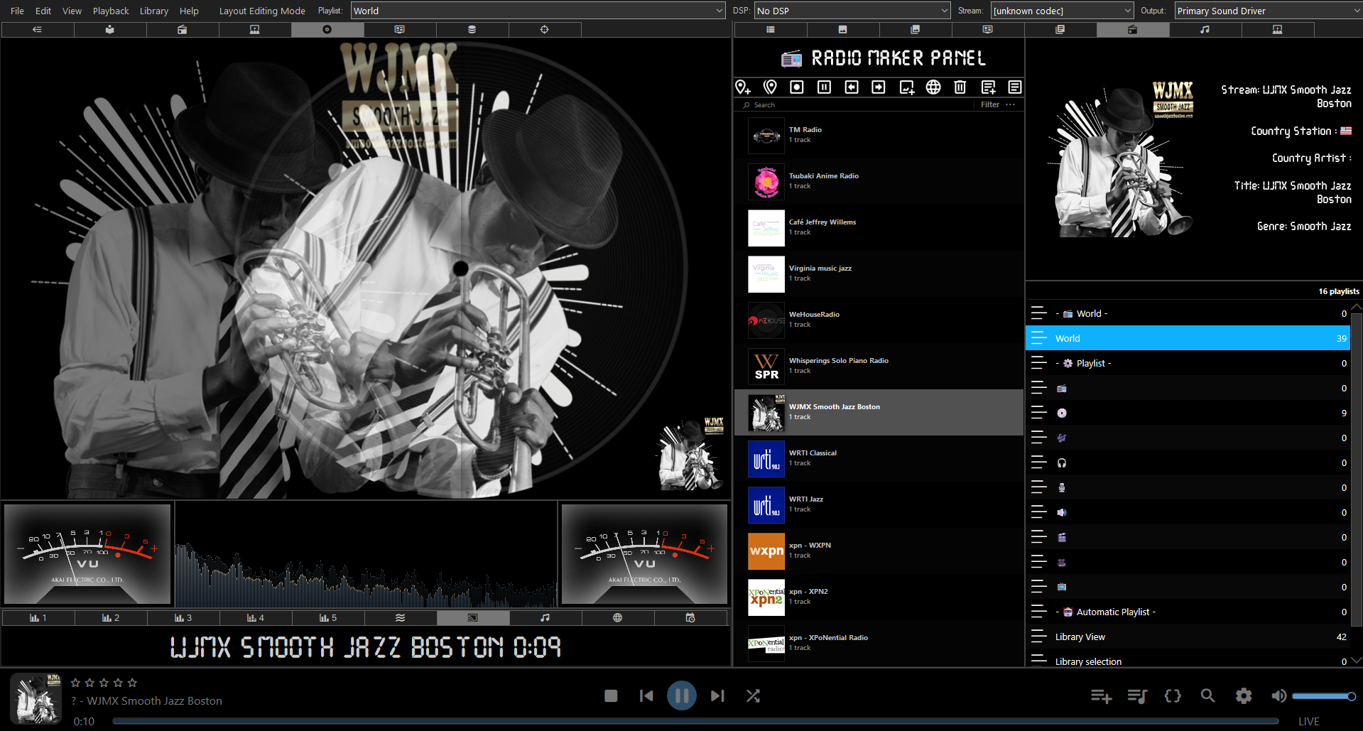1363x731 pixels.
Task: Select the calendar clock tab below the visualizer
Action: pyautogui.click(x=690, y=618)
